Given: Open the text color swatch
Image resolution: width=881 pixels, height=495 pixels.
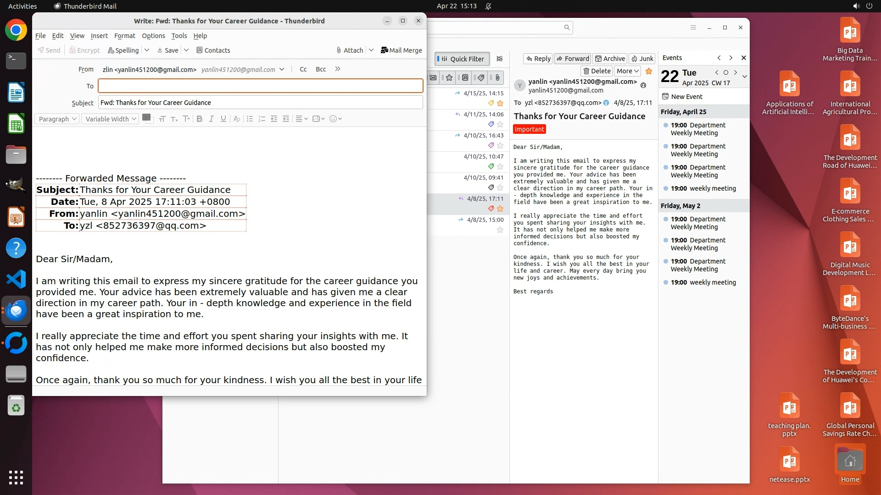Looking at the screenshot, I should (146, 118).
